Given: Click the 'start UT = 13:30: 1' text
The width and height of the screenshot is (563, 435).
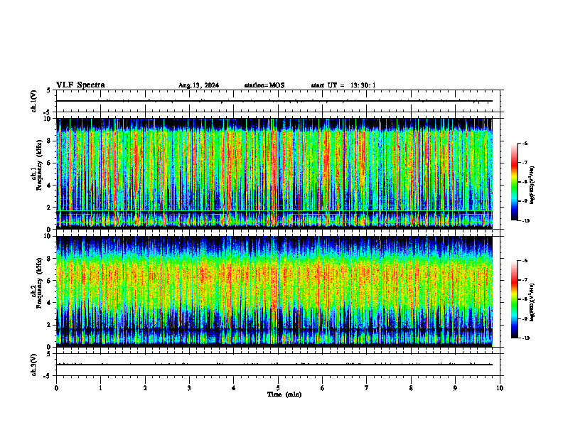Looking at the screenshot, I should 343,85.
